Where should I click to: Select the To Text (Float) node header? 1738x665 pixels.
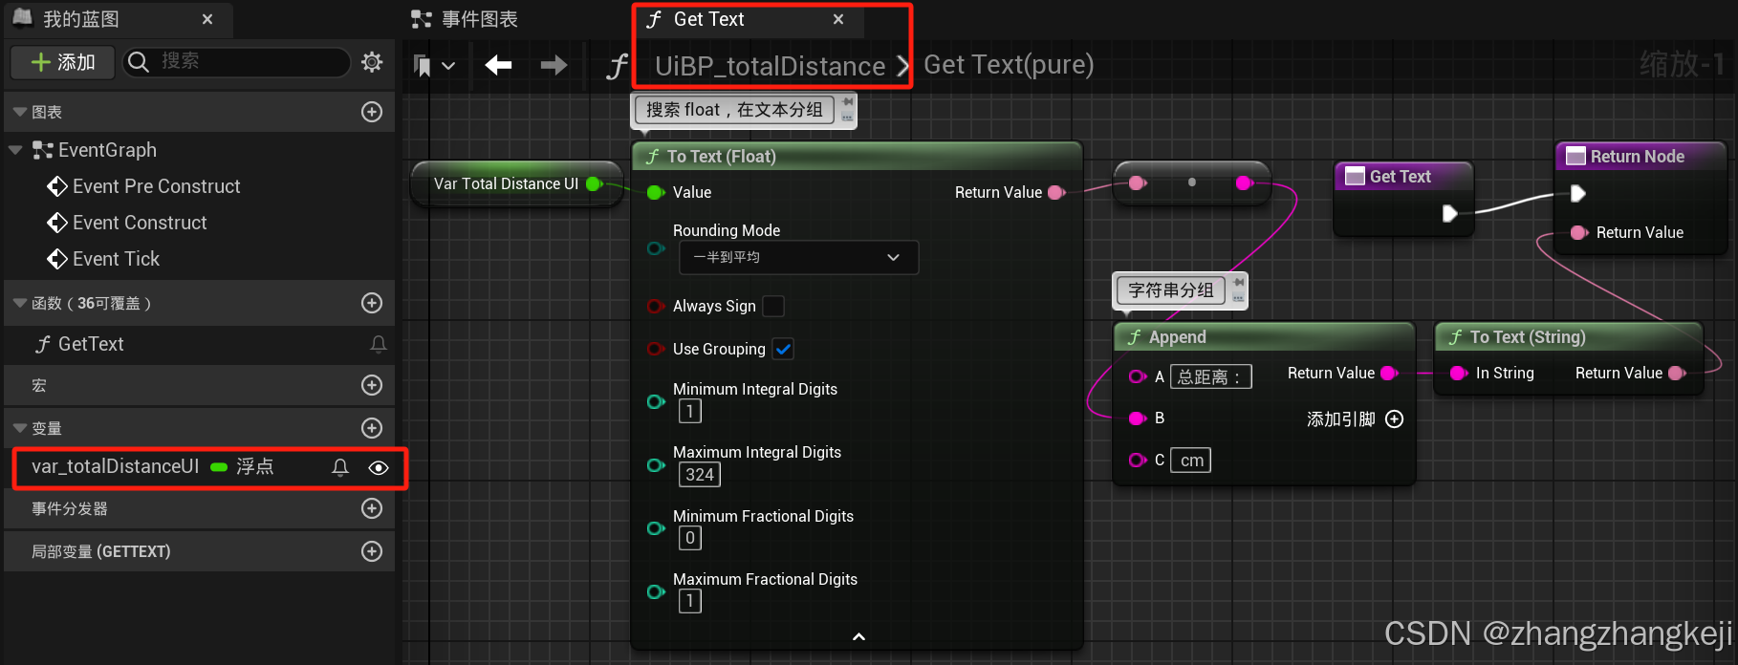click(x=857, y=156)
